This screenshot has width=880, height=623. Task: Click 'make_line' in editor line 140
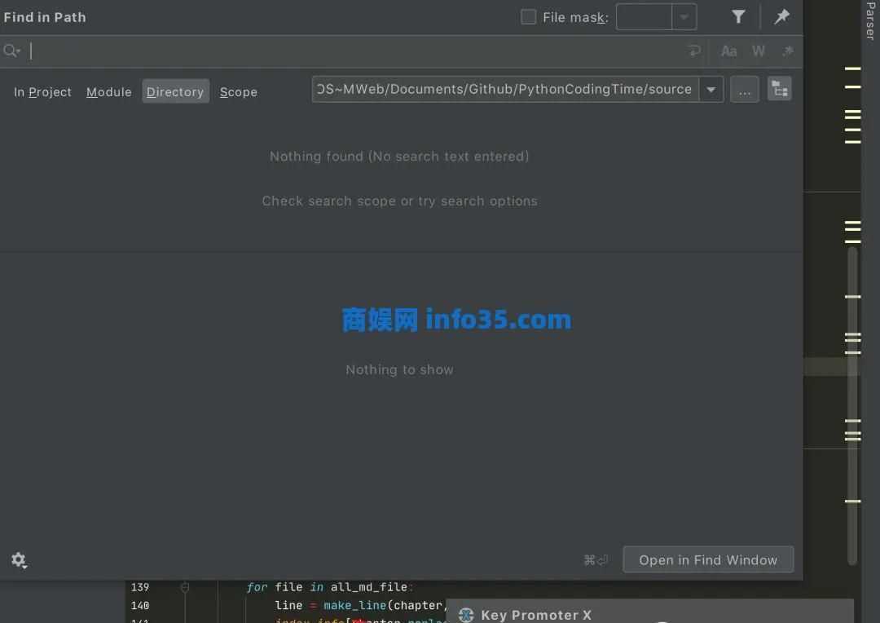pos(354,605)
